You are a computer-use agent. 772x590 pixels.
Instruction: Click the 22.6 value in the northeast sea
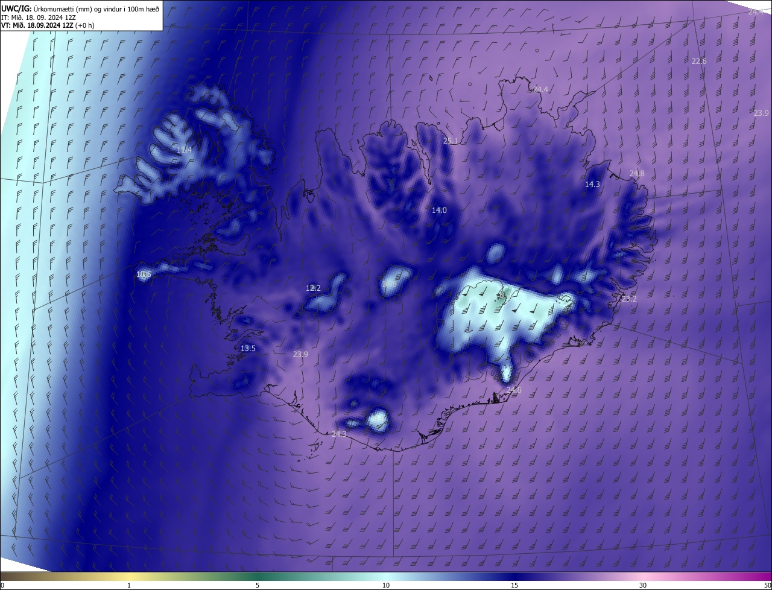699,61
